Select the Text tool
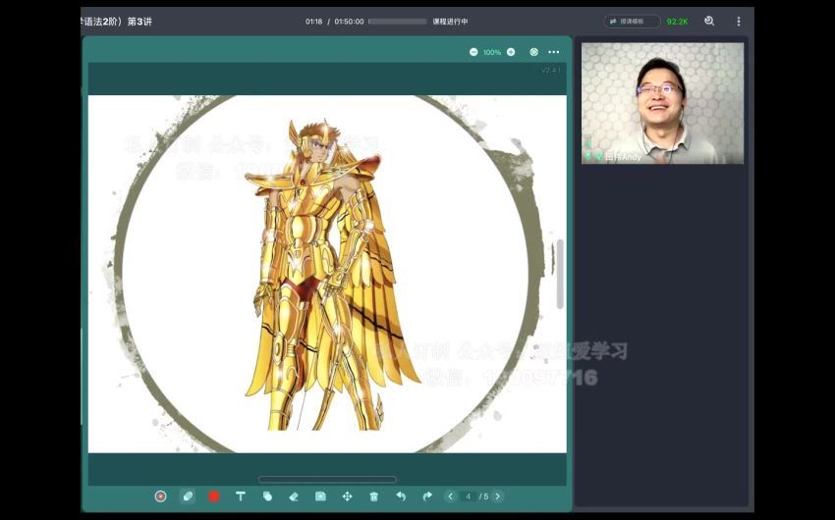This screenshot has width=835, height=520. click(x=241, y=496)
